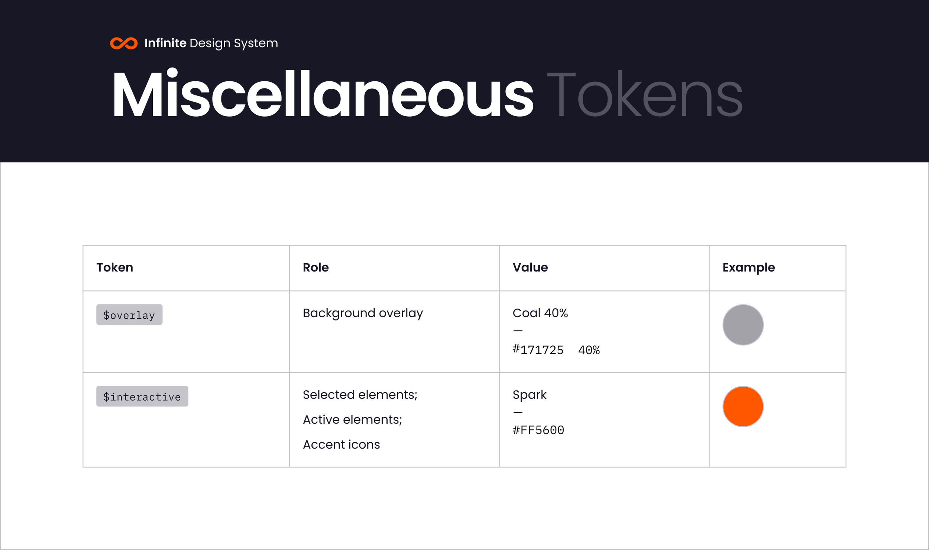The width and height of the screenshot is (929, 550).
Task: Click the $interactive token chip
Action: (142, 397)
